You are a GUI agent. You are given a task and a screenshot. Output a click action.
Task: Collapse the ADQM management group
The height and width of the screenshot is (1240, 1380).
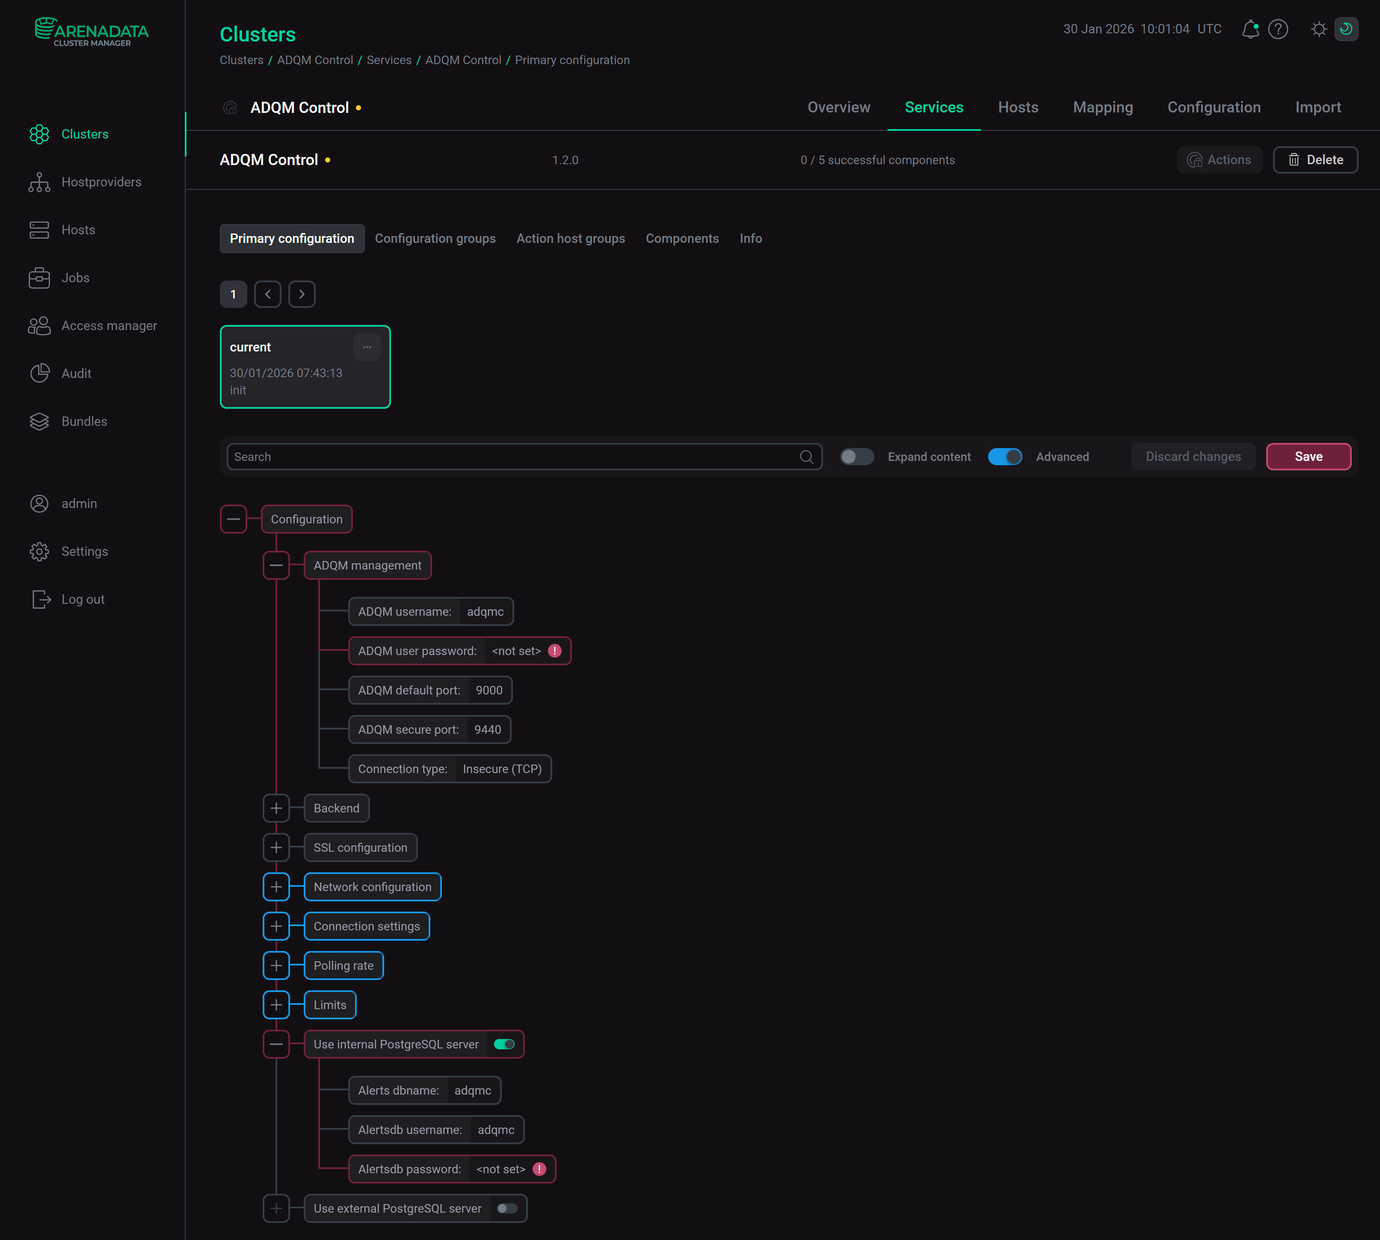point(276,565)
